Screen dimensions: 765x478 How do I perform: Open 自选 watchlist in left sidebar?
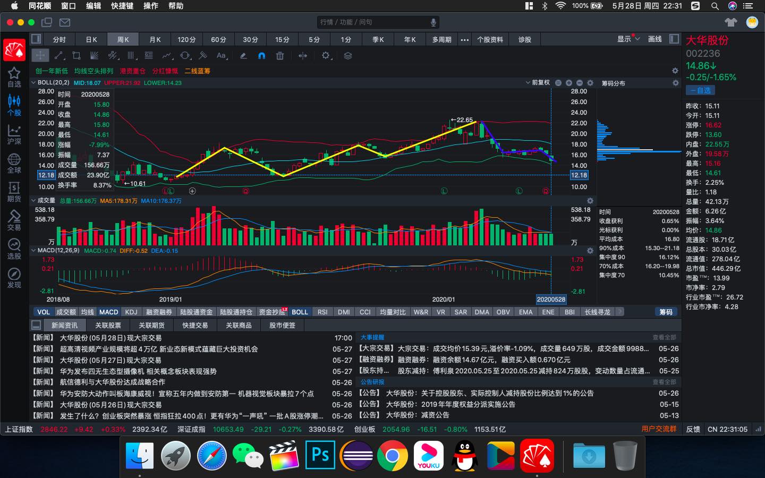click(14, 77)
